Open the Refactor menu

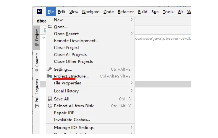126,12
